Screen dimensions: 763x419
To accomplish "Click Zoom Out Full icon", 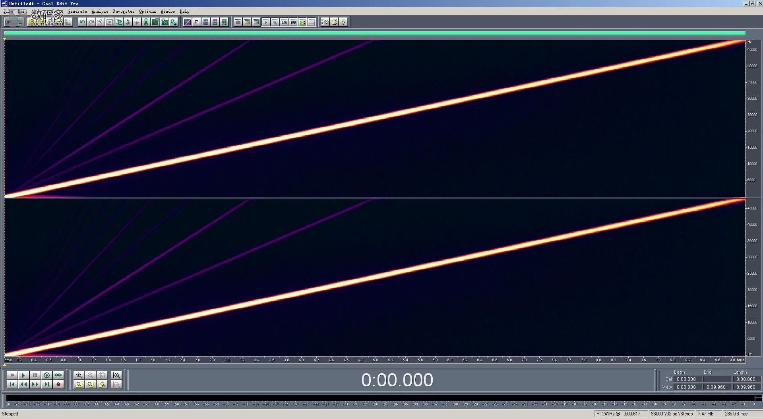I will [102, 375].
